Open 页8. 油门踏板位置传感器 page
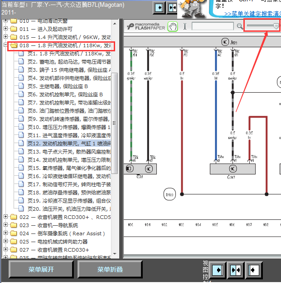The image size is (281, 283). pos(69,111)
